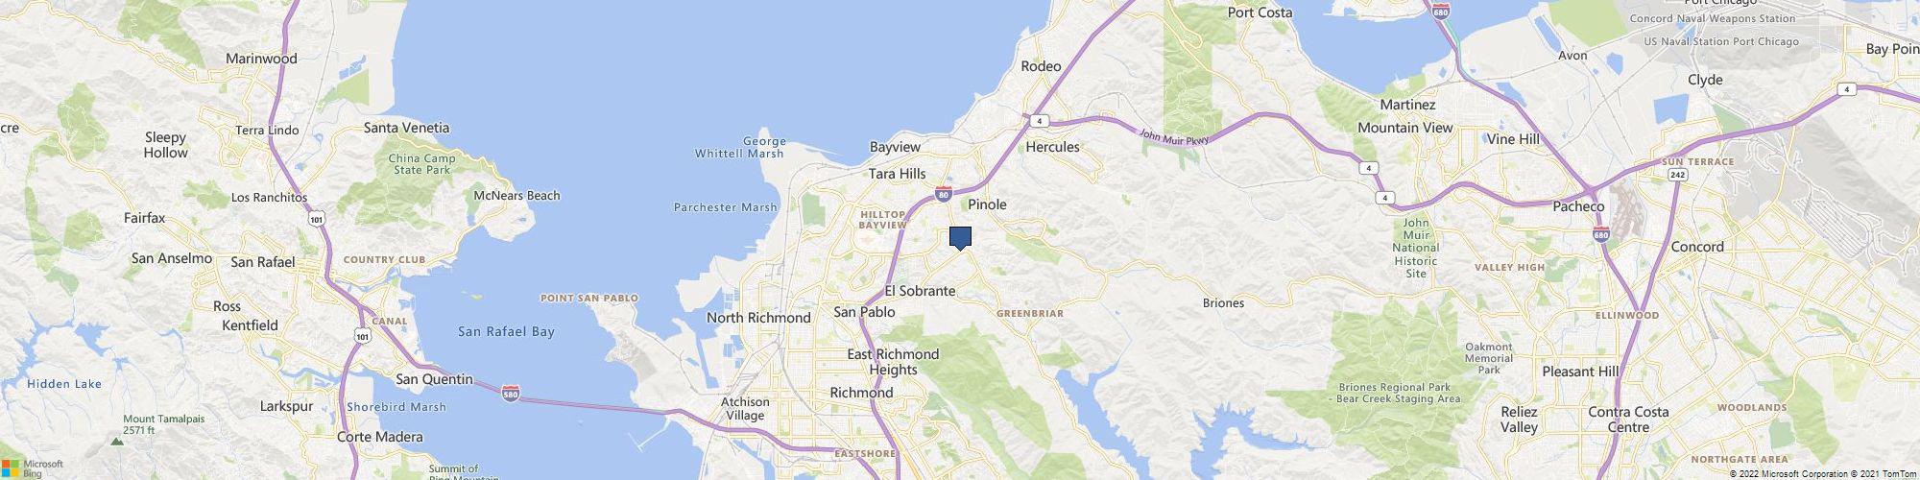
Task: Click the Highway 242 shield near Sun Terrace
Action: point(1678,176)
